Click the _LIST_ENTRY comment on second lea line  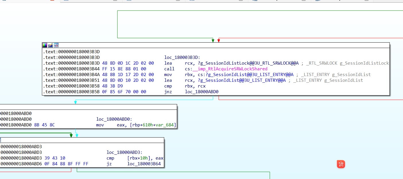coord(328,80)
